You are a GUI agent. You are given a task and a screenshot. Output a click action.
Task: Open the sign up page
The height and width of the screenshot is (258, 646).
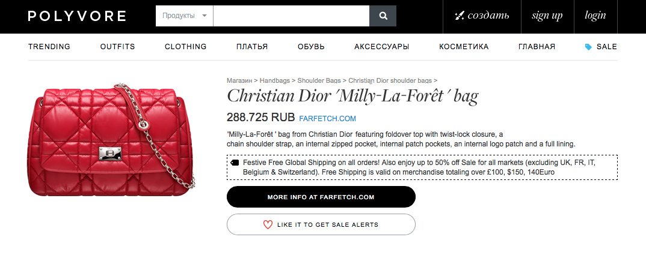547,16
